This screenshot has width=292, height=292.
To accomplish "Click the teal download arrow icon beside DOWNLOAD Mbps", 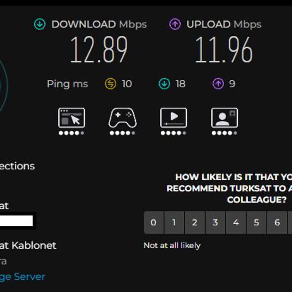I will coord(40,24).
